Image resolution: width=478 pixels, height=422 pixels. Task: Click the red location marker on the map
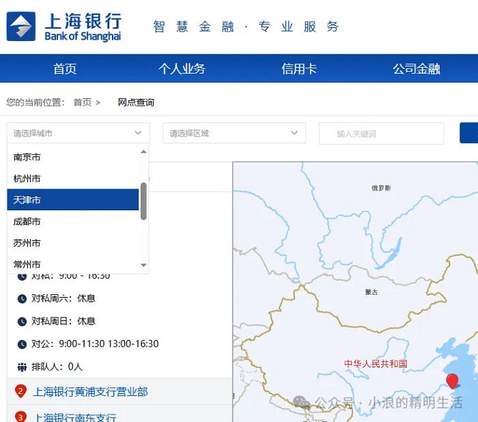click(x=452, y=381)
